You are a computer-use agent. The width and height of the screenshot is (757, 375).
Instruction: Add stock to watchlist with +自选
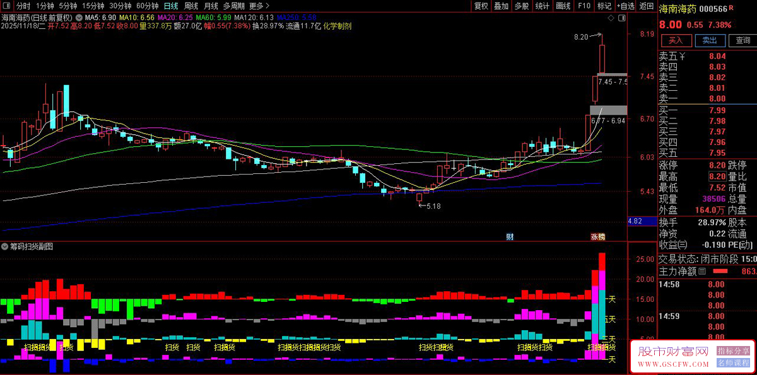[x=625, y=6]
